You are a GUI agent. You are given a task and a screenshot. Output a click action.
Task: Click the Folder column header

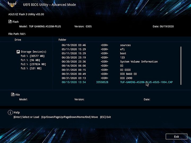point(62,40)
